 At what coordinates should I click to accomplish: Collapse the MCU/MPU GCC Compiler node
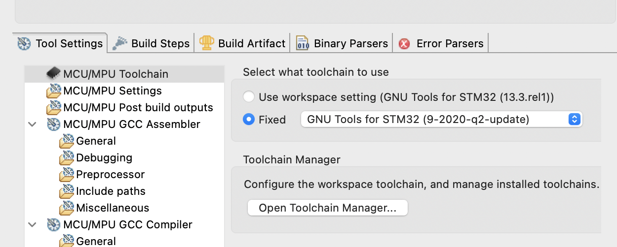point(32,225)
